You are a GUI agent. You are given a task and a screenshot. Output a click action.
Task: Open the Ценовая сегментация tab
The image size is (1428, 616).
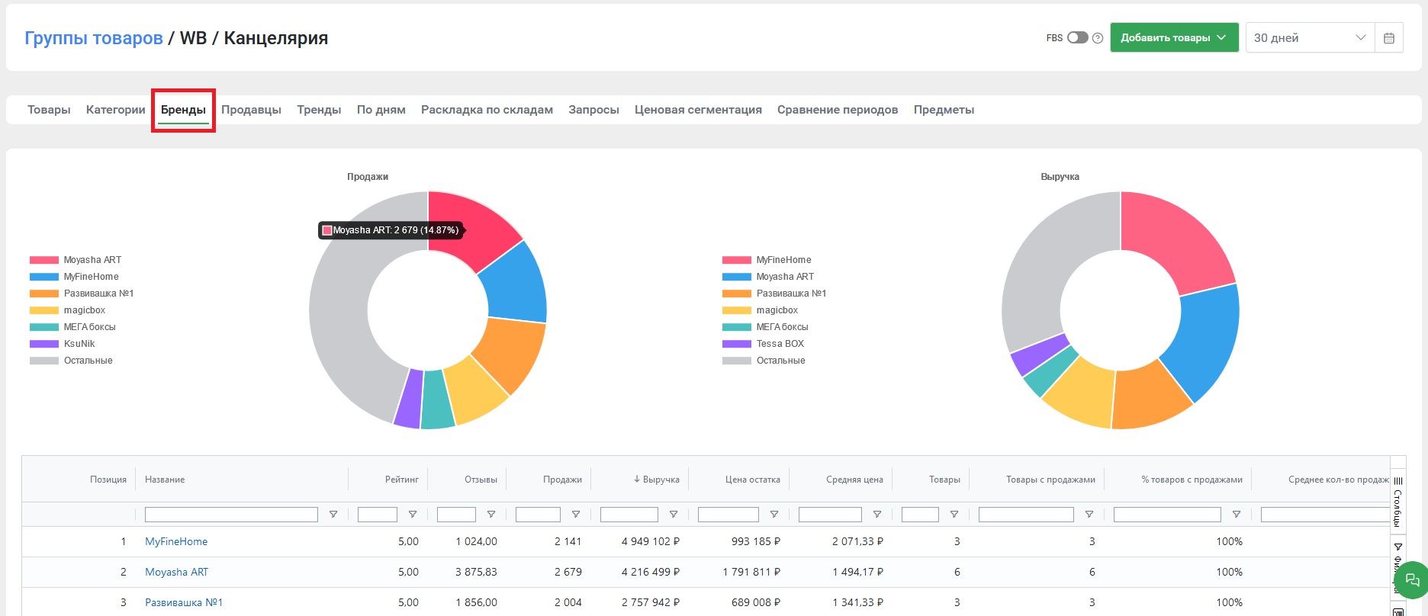point(698,110)
